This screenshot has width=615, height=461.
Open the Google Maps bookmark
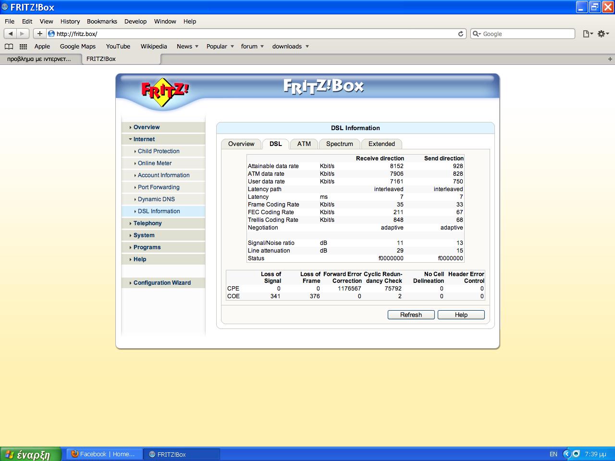click(78, 47)
